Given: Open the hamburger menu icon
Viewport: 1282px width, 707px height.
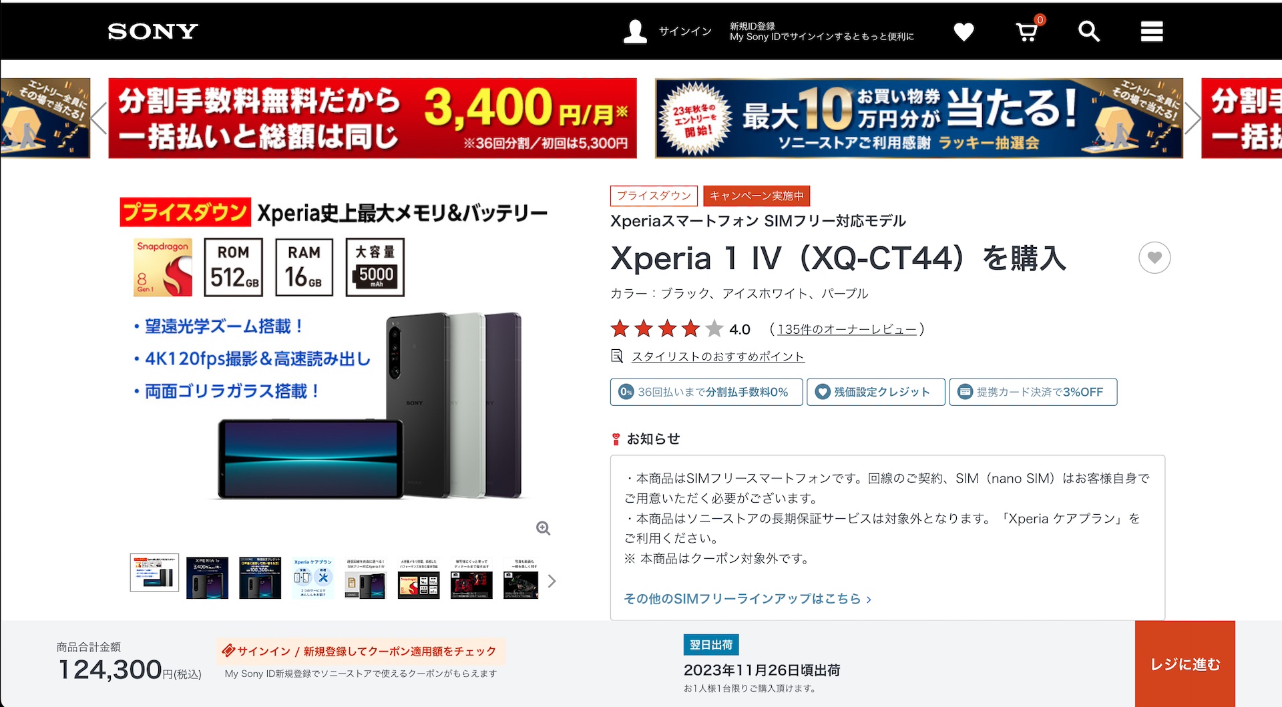Looking at the screenshot, I should tap(1152, 31).
